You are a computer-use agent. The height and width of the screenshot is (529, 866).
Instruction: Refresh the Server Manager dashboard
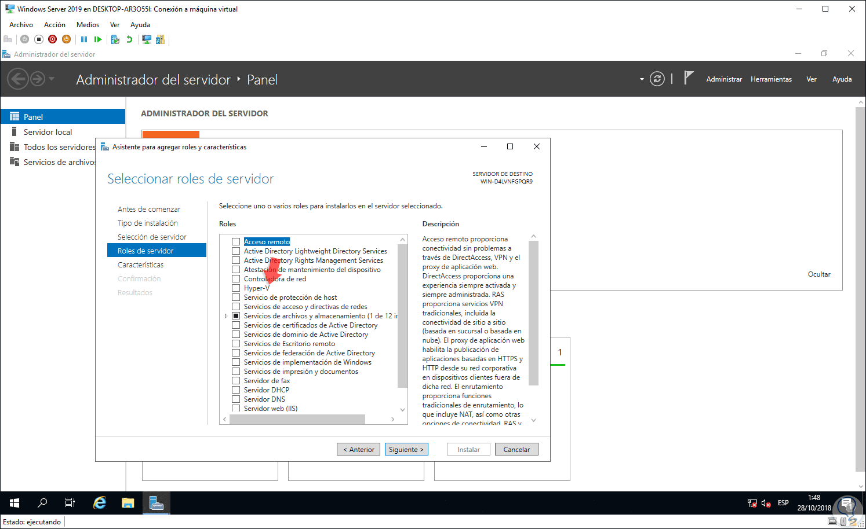click(657, 79)
